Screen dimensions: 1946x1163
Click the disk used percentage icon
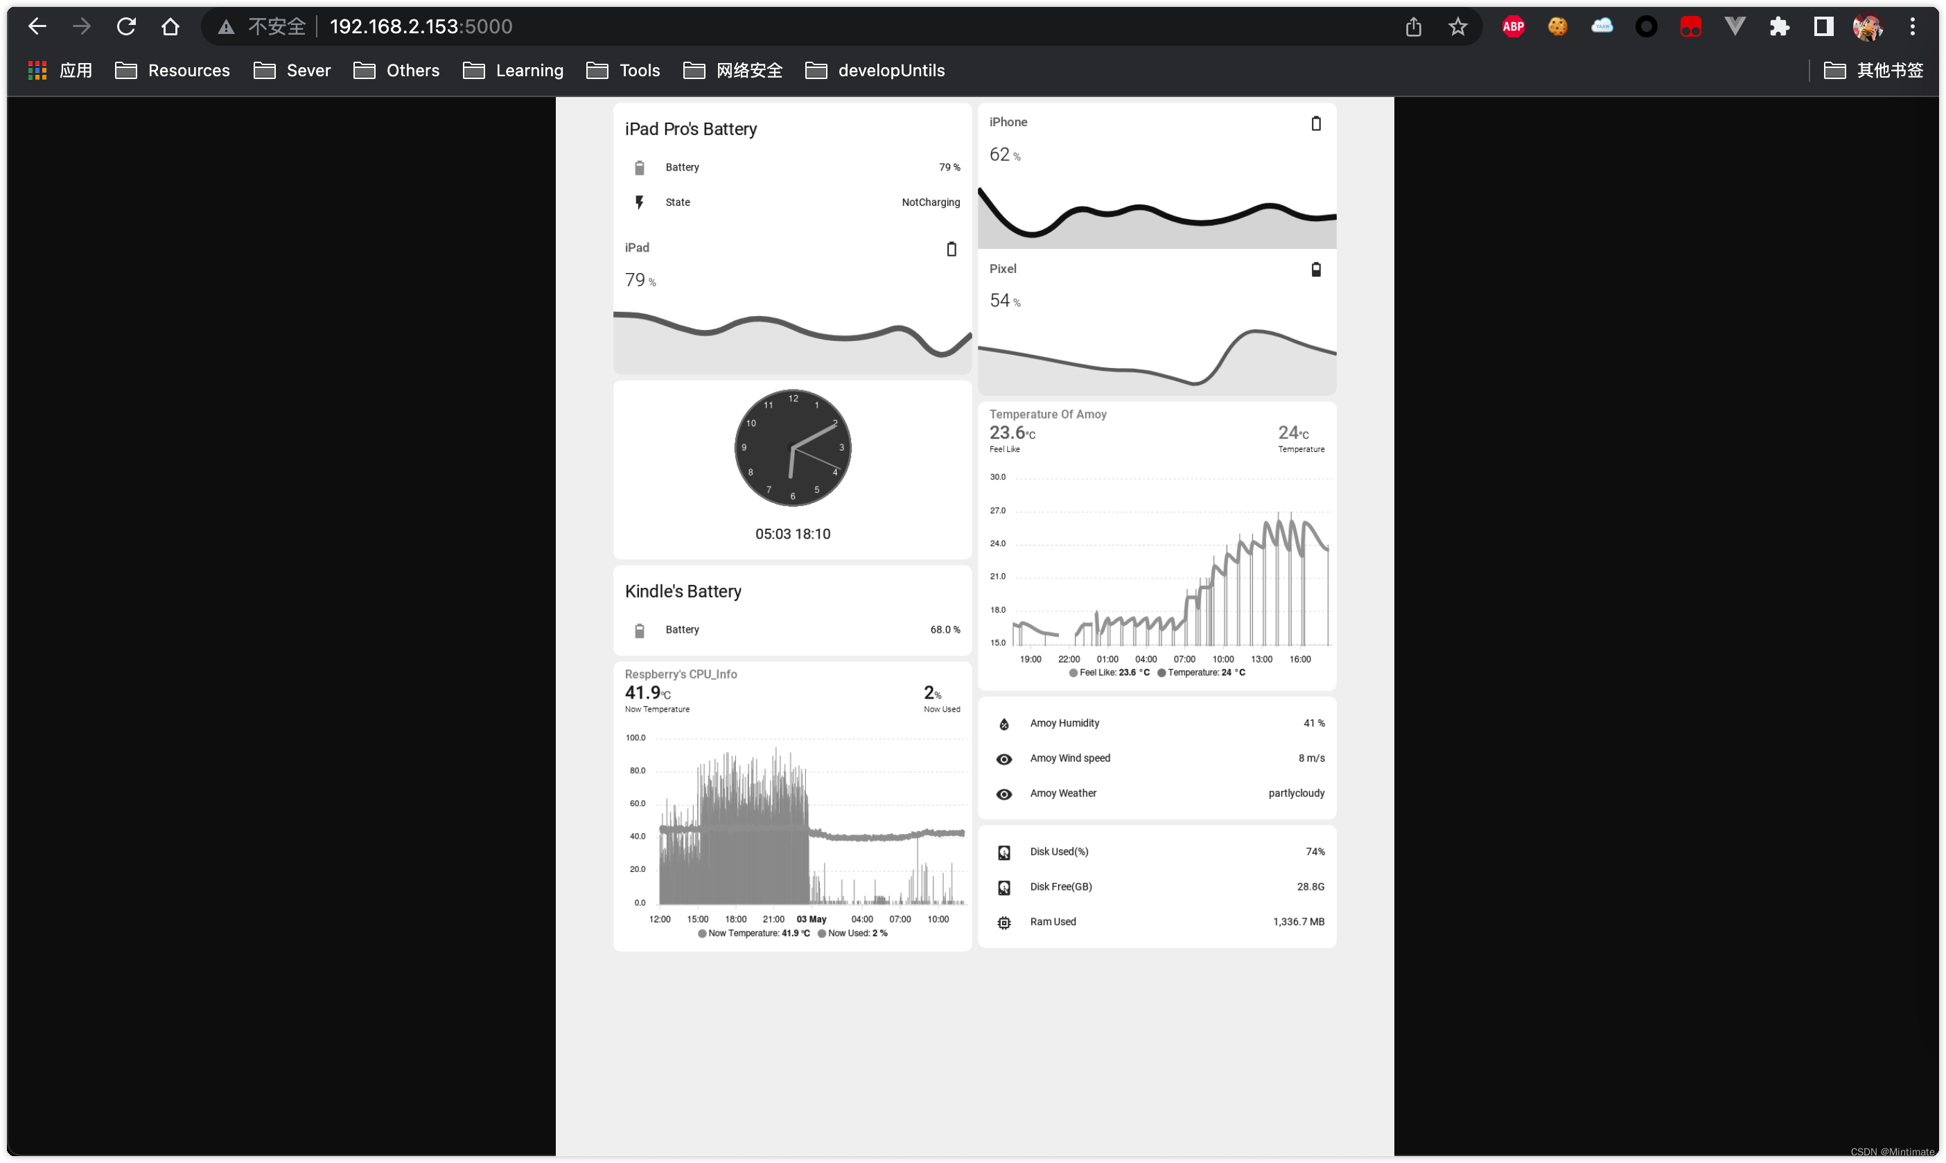click(x=1003, y=852)
